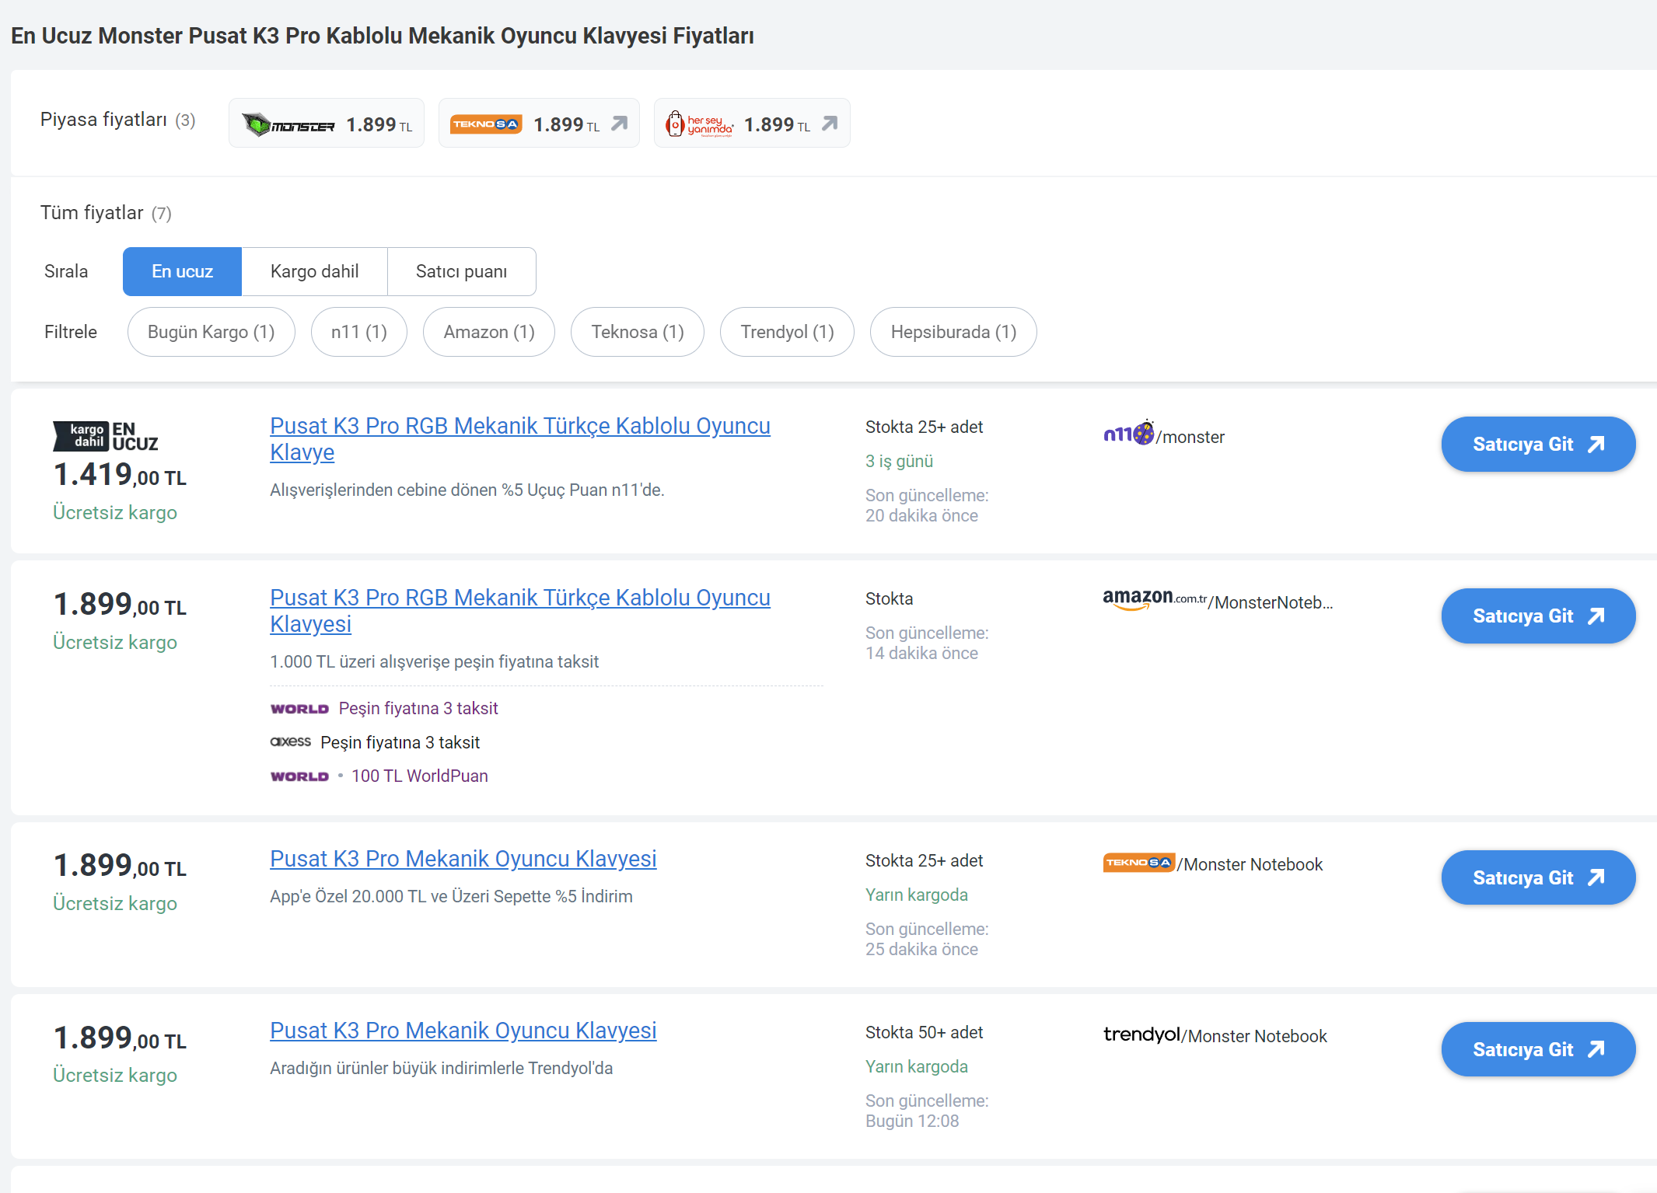Click '/MonsterNoteb...' seller name on Amazon row

[1271, 603]
